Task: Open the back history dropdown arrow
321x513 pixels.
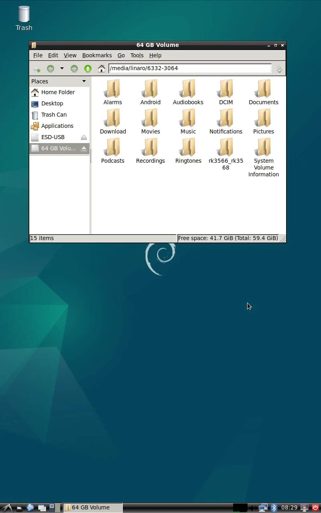Action: (62, 69)
